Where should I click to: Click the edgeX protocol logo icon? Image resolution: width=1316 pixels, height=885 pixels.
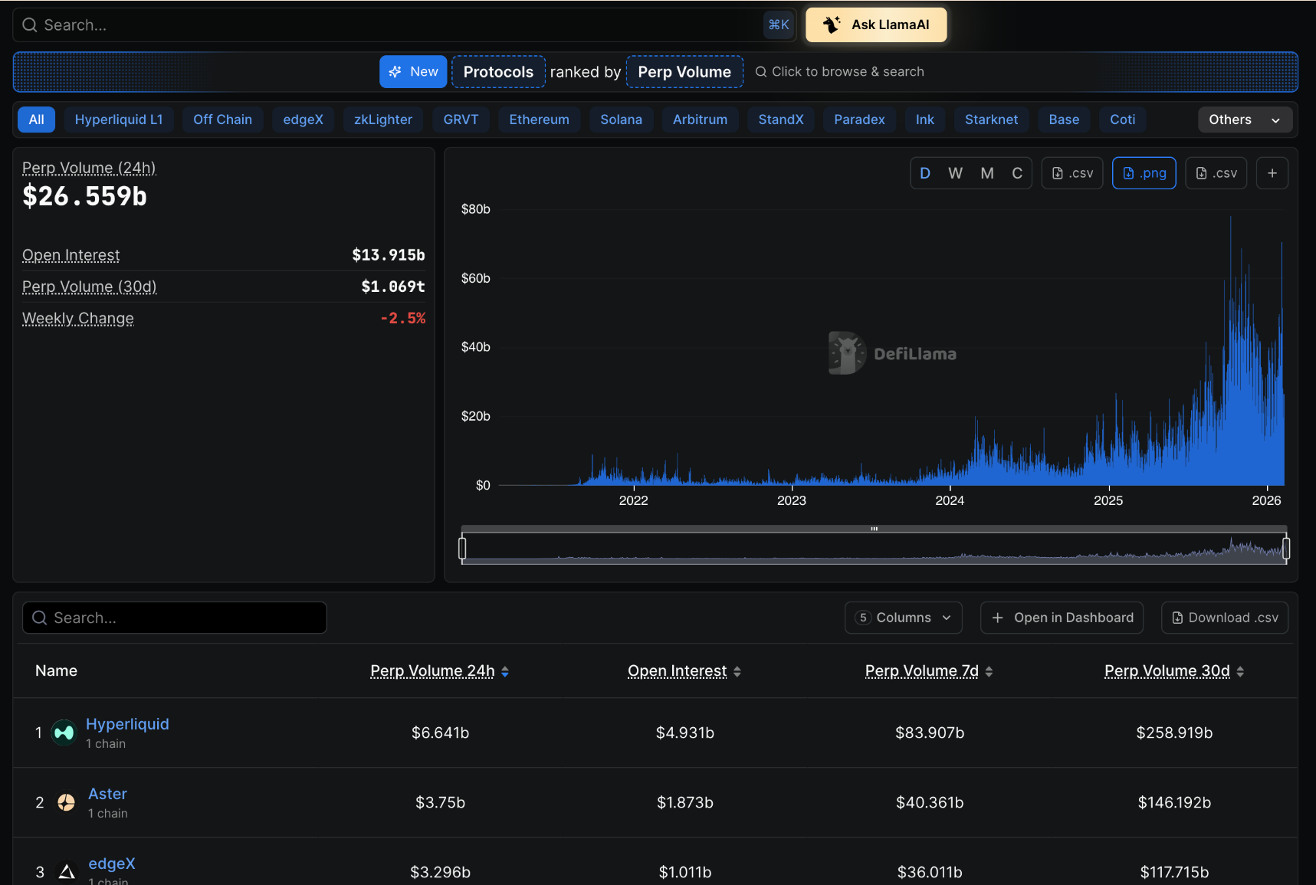[x=67, y=872]
